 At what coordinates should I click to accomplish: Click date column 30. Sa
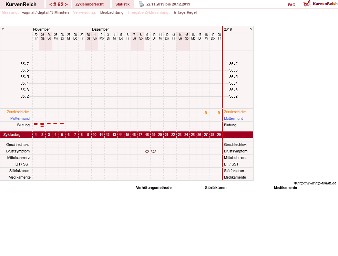[x=89, y=36]
